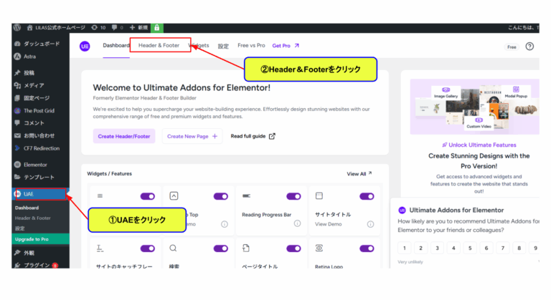Disable the Reading Progress Bar widget
Screen dimensions: 551x300
(x=293, y=196)
